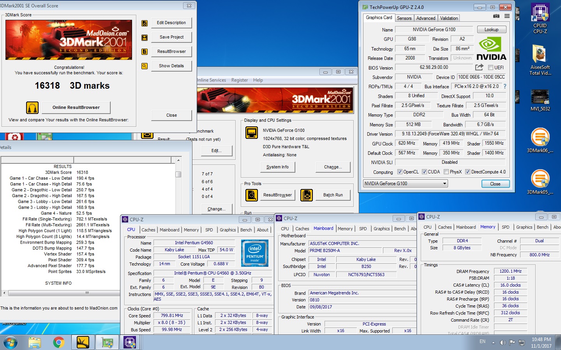Click the 16318 3D marks score text
This screenshot has height=350, width=561.
tap(72, 86)
